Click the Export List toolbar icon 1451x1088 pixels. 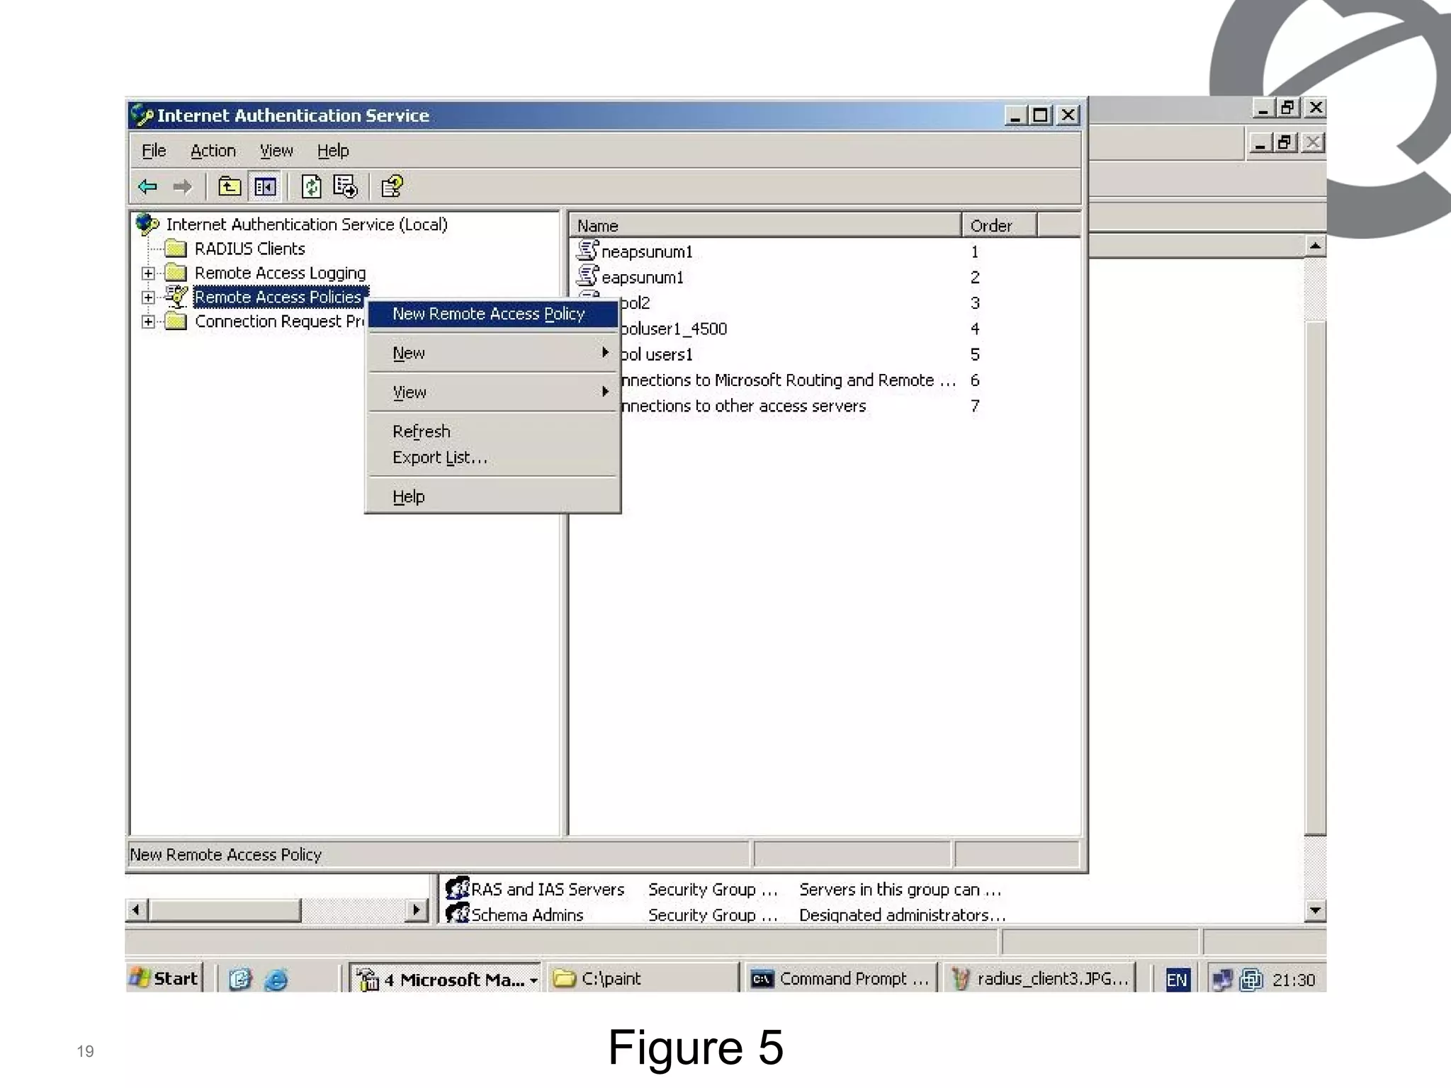[346, 187]
